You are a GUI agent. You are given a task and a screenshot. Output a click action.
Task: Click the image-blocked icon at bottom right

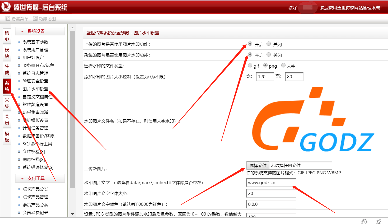pyautogui.click(x=378, y=221)
